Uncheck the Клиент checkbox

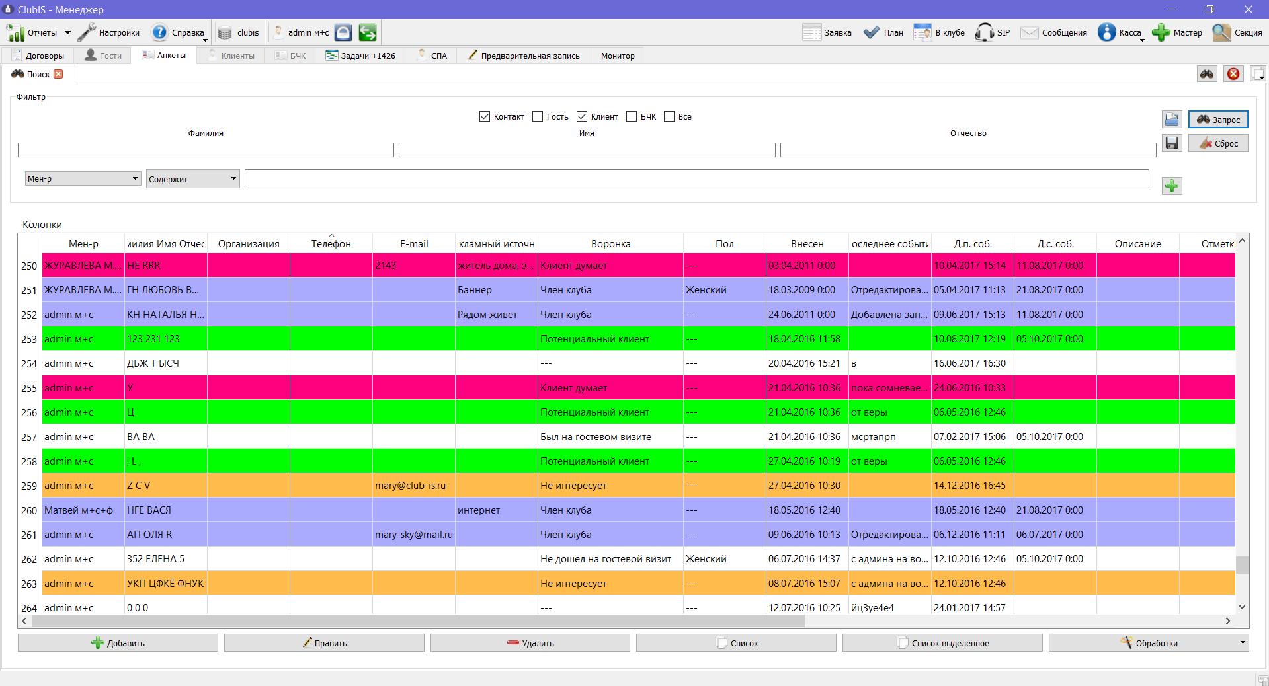coord(582,116)
